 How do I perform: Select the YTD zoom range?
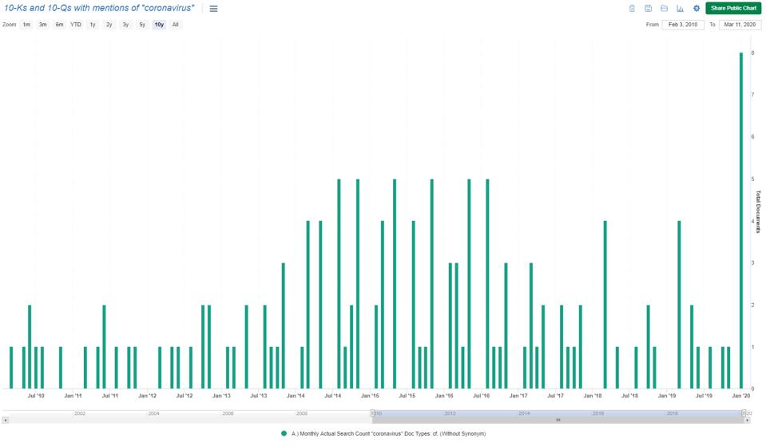click(x=76, y=25)
